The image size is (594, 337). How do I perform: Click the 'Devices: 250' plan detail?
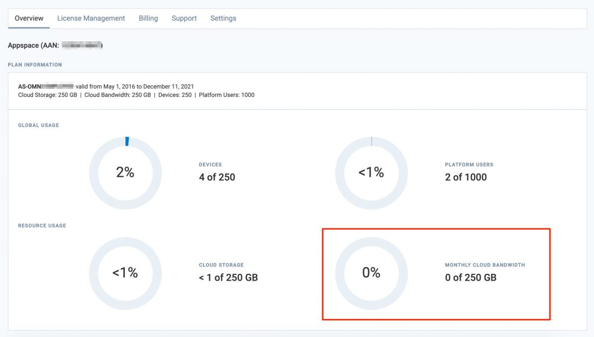(175, 95)
